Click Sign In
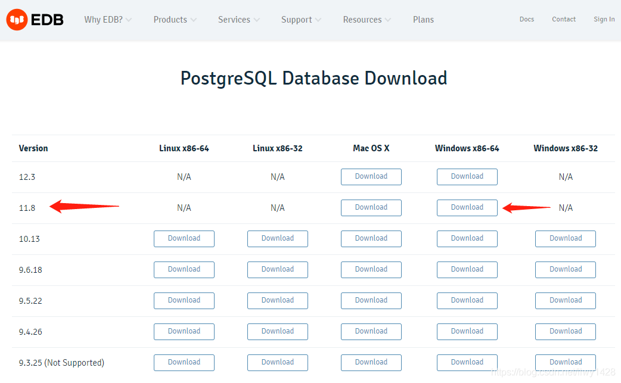621x383 pixels. (604, 19)
